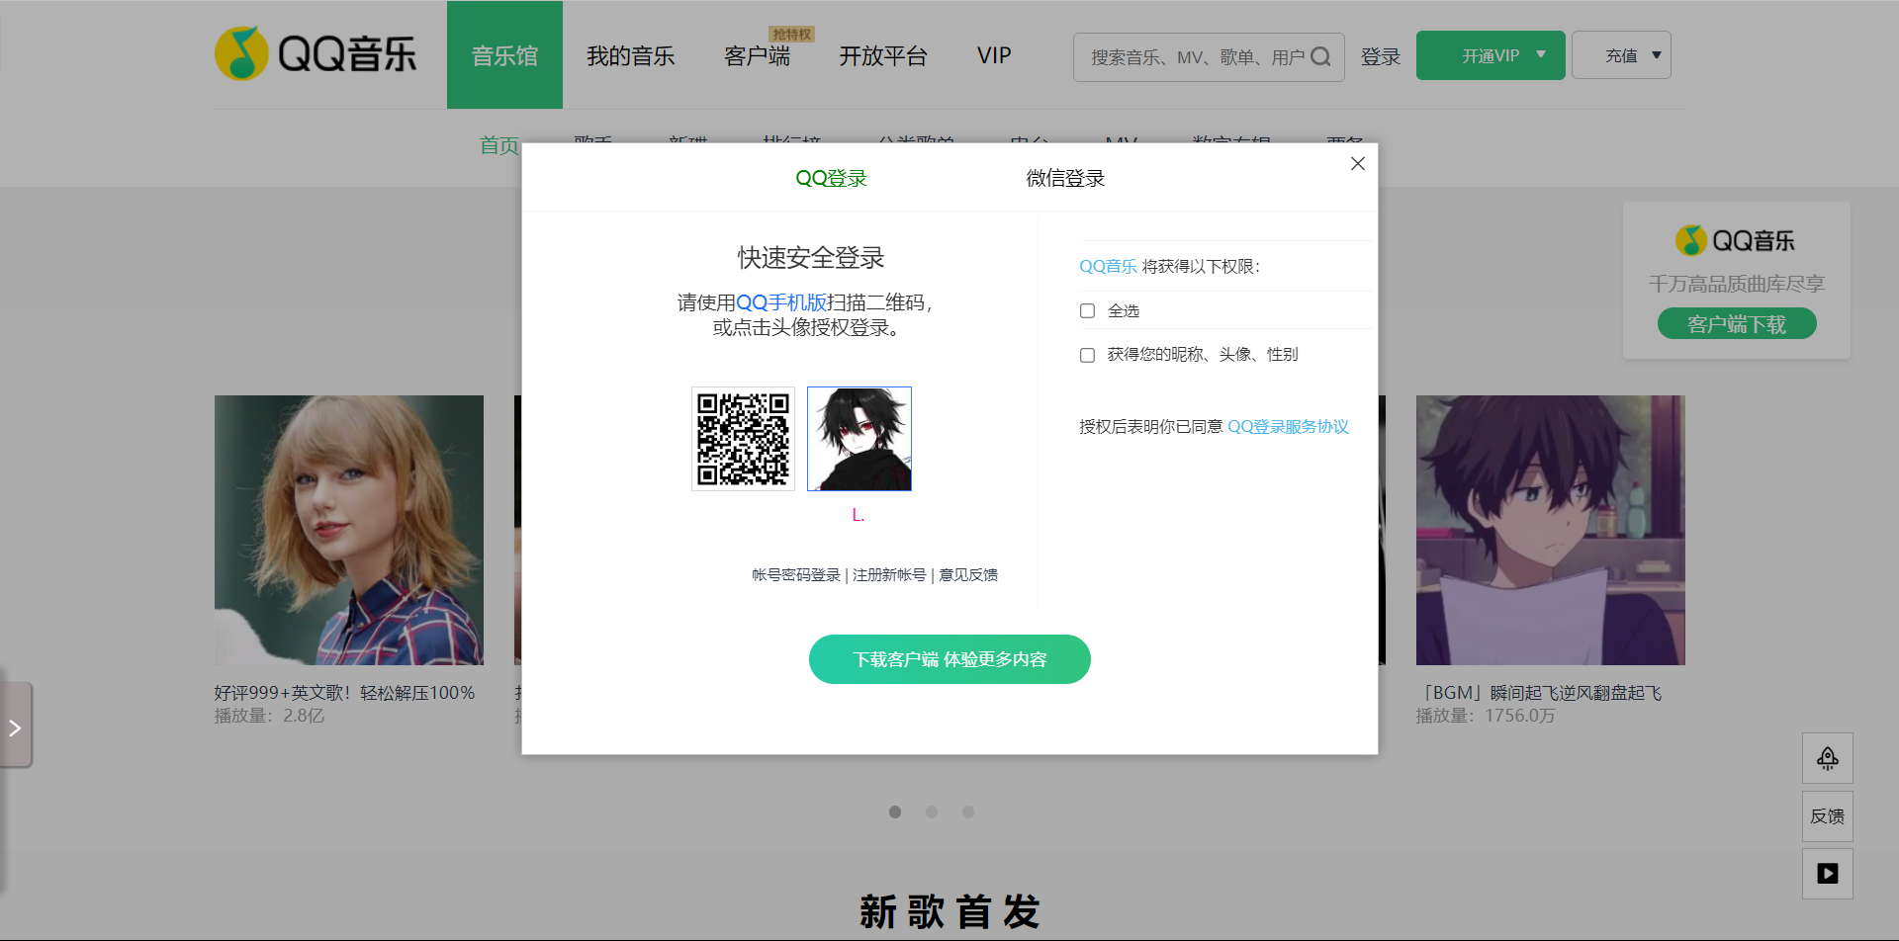Click the 抢特权 badge above 客户端

[x=791, y=34]
